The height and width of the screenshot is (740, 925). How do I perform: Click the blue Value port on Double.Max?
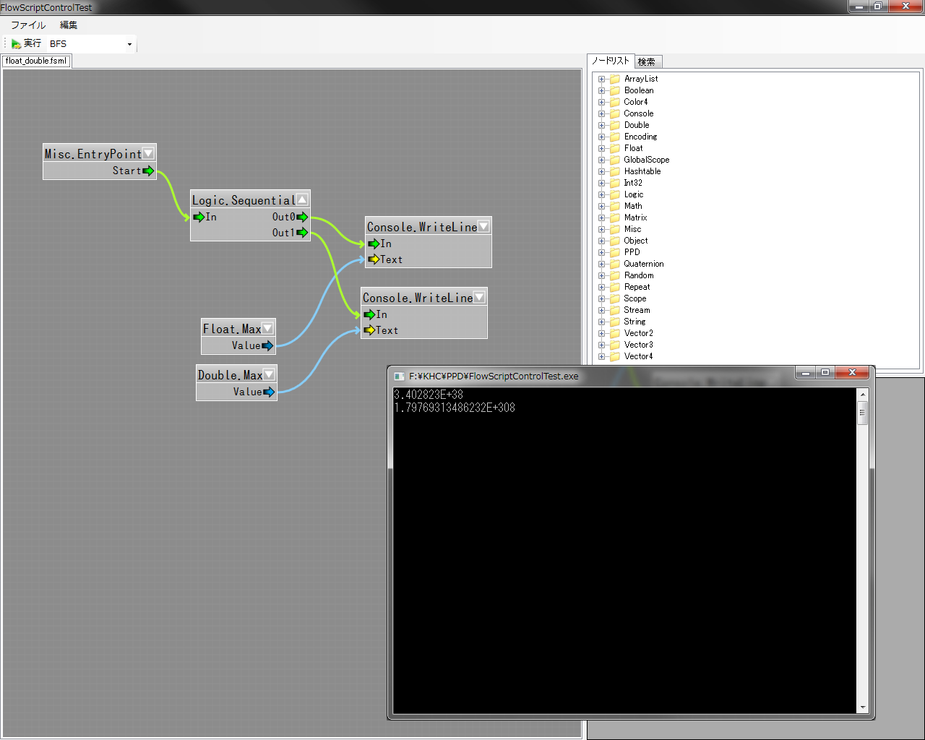[x=269, y=392]
